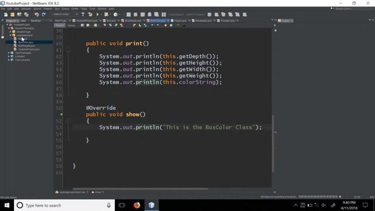Close the BoxColor.java editor tab
The height and width of the screenshot is (211, 375).
(x=168, y=21)
